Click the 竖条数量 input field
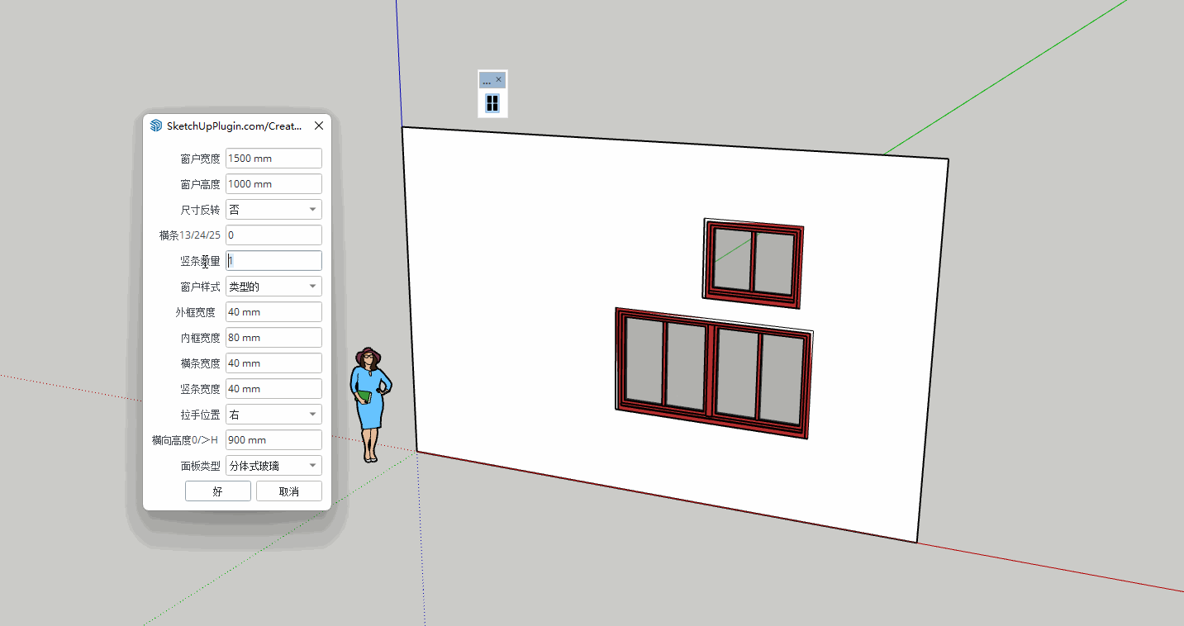1184x626 pixels. tap(273, 261)
